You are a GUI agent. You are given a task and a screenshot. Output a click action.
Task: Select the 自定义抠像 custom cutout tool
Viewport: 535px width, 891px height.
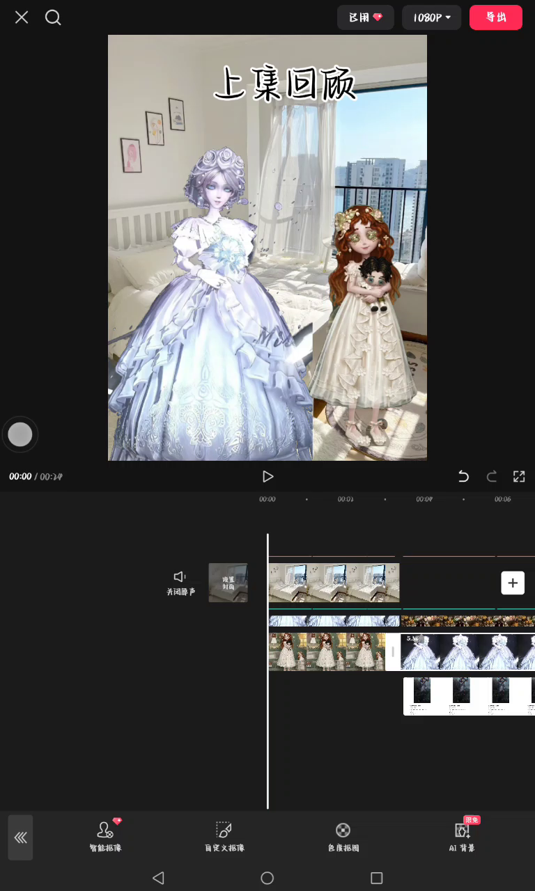click(224, 836)
